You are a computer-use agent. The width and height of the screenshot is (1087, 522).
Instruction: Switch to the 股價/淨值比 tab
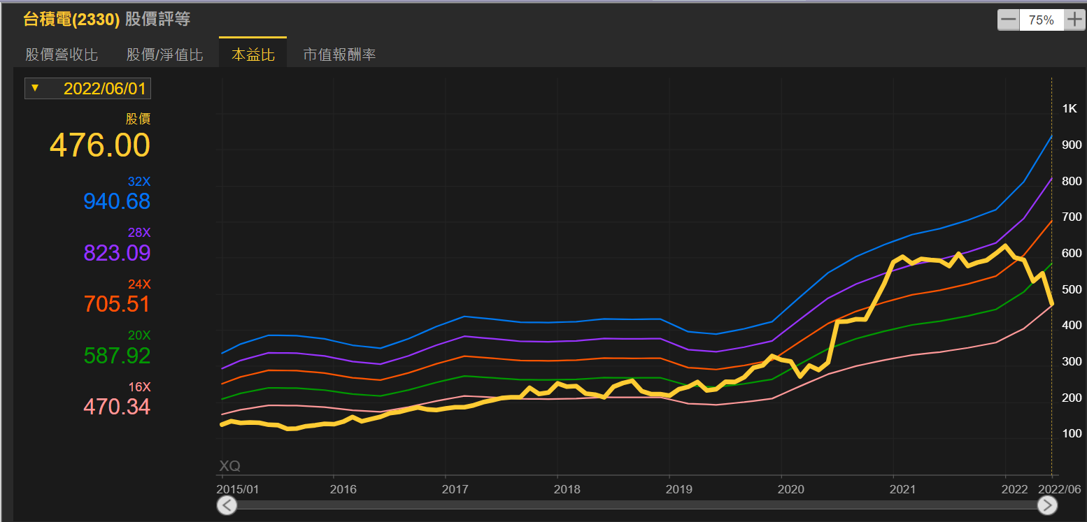point(164,55)
